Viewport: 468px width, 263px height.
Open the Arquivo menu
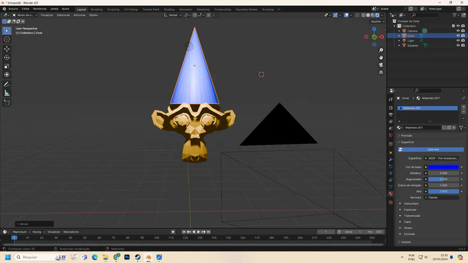(13, 9)
